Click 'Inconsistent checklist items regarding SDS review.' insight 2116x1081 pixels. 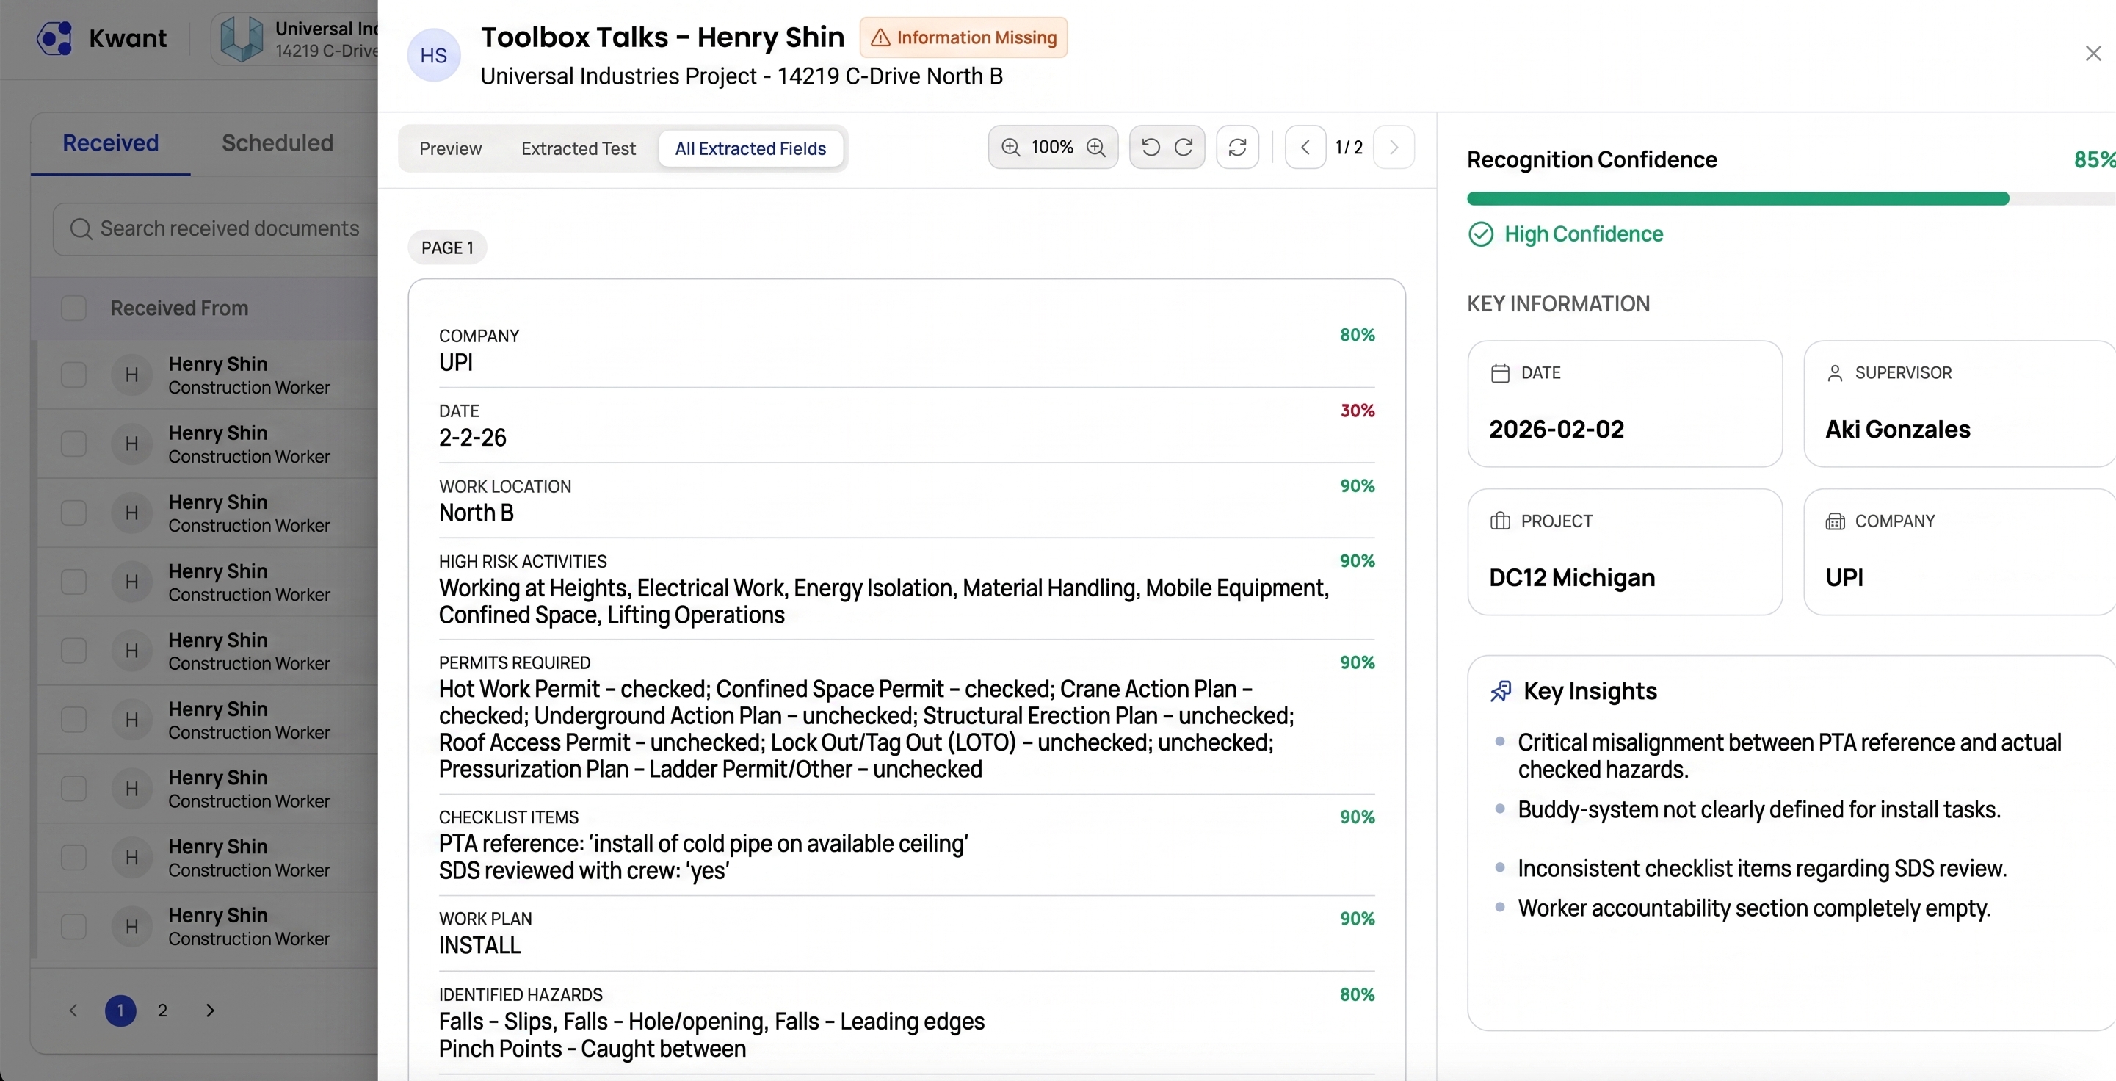1762,869
